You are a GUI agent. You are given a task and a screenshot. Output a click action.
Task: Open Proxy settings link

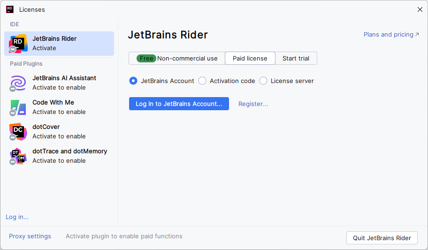30,236
